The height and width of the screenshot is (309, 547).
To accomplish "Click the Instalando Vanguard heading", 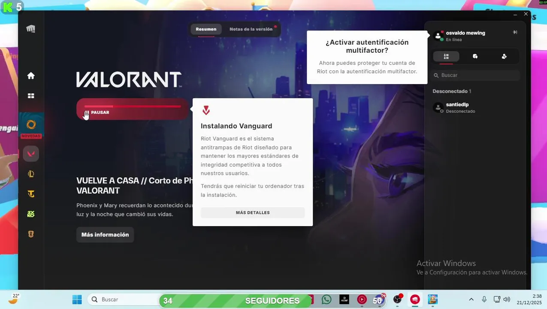I will click(x=236, y=126).
